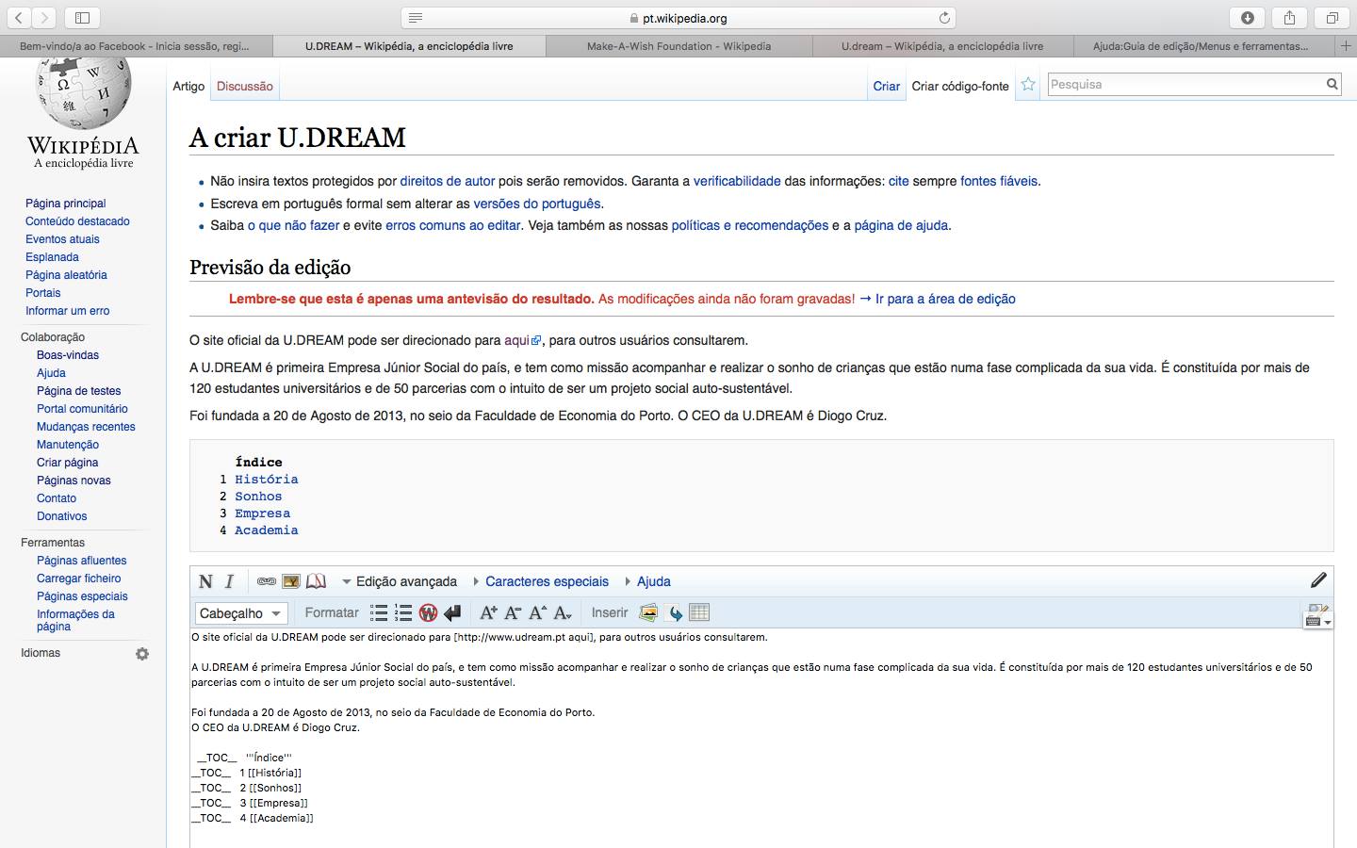Insert picture gallery icon
This screenshot has width=1357, height=848.
coord(648,612)
